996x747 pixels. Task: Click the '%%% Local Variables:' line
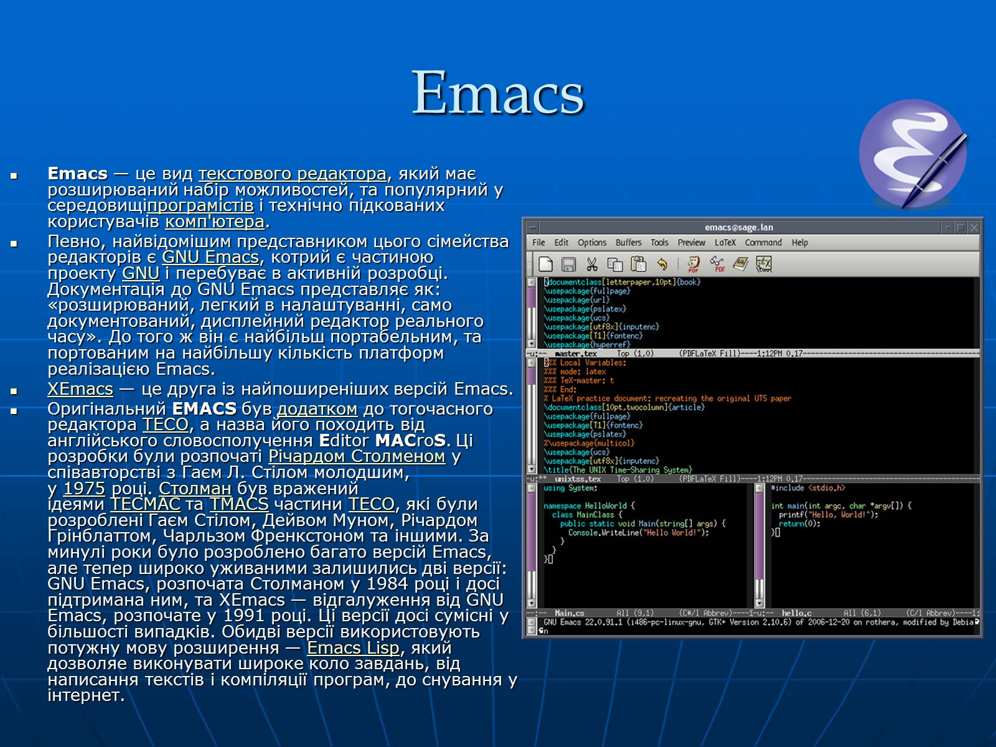(x=585, y=363)
